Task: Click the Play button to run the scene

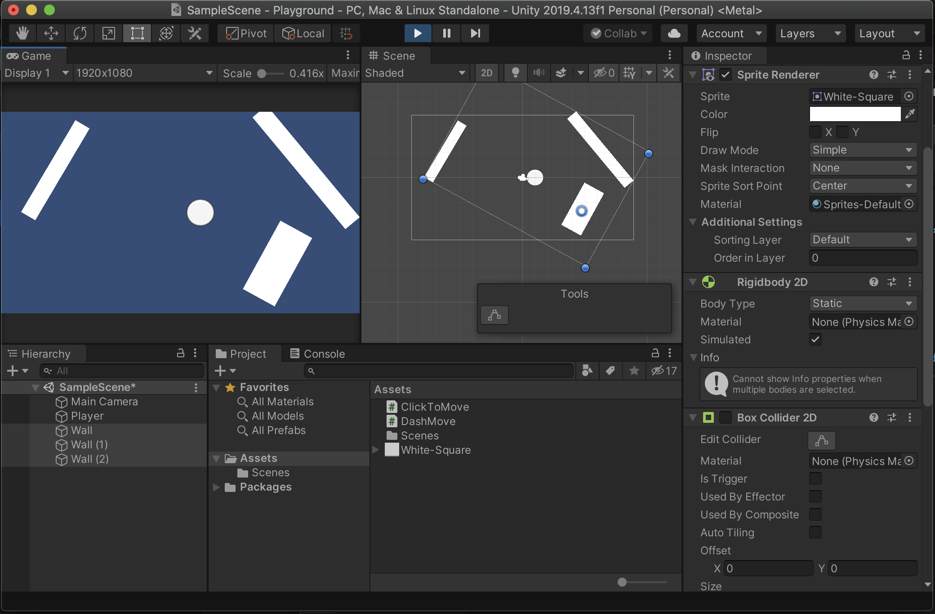Action: [416, 32]
